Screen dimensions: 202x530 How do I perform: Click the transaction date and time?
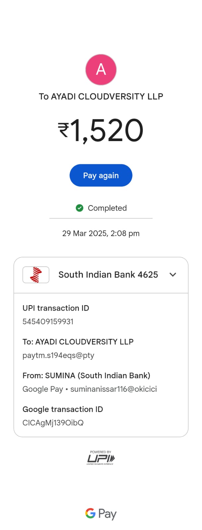[101, 234]
